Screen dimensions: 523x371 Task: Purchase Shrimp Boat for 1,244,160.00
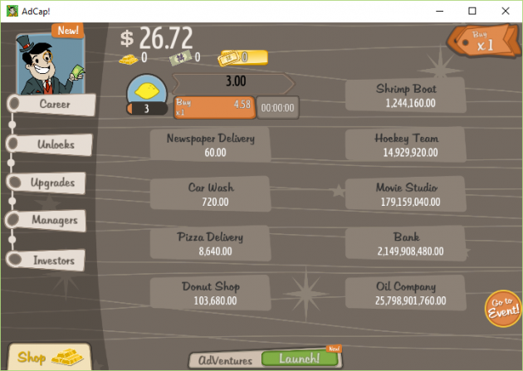[406, 95]
